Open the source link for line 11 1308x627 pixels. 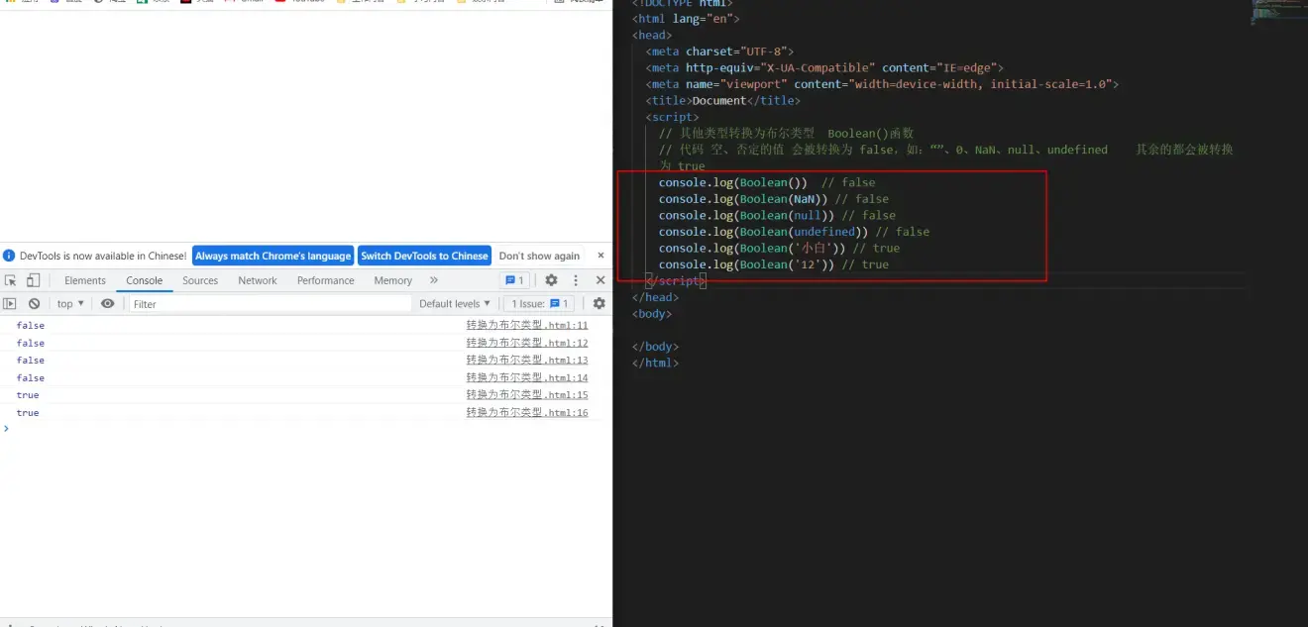[527, 325]
